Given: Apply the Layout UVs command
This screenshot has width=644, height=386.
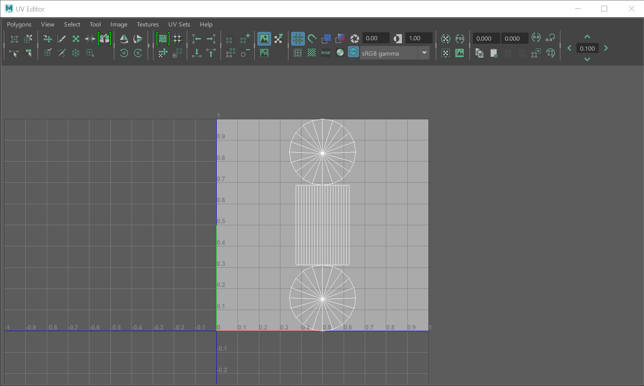Looking at the screenshot, I should [163, 38].
